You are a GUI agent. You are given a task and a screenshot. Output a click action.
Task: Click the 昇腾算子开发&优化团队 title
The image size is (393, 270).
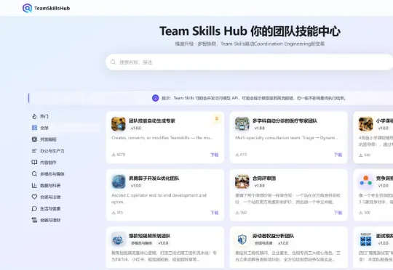coord(154,179)
